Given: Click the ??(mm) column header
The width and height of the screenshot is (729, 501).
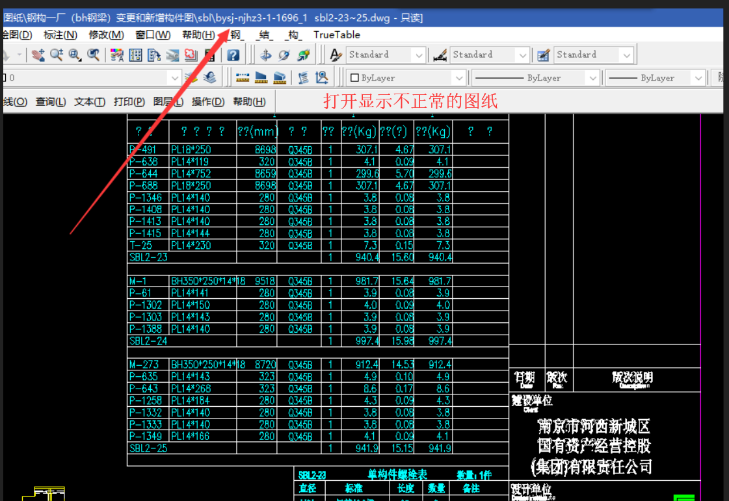Looking at the screenshot, I should pos(258,131).
